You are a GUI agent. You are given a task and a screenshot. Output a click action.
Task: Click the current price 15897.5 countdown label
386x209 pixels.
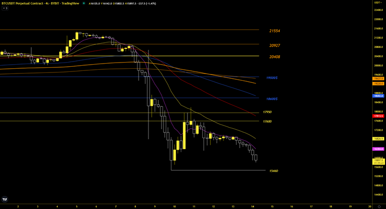pos(378,162)
